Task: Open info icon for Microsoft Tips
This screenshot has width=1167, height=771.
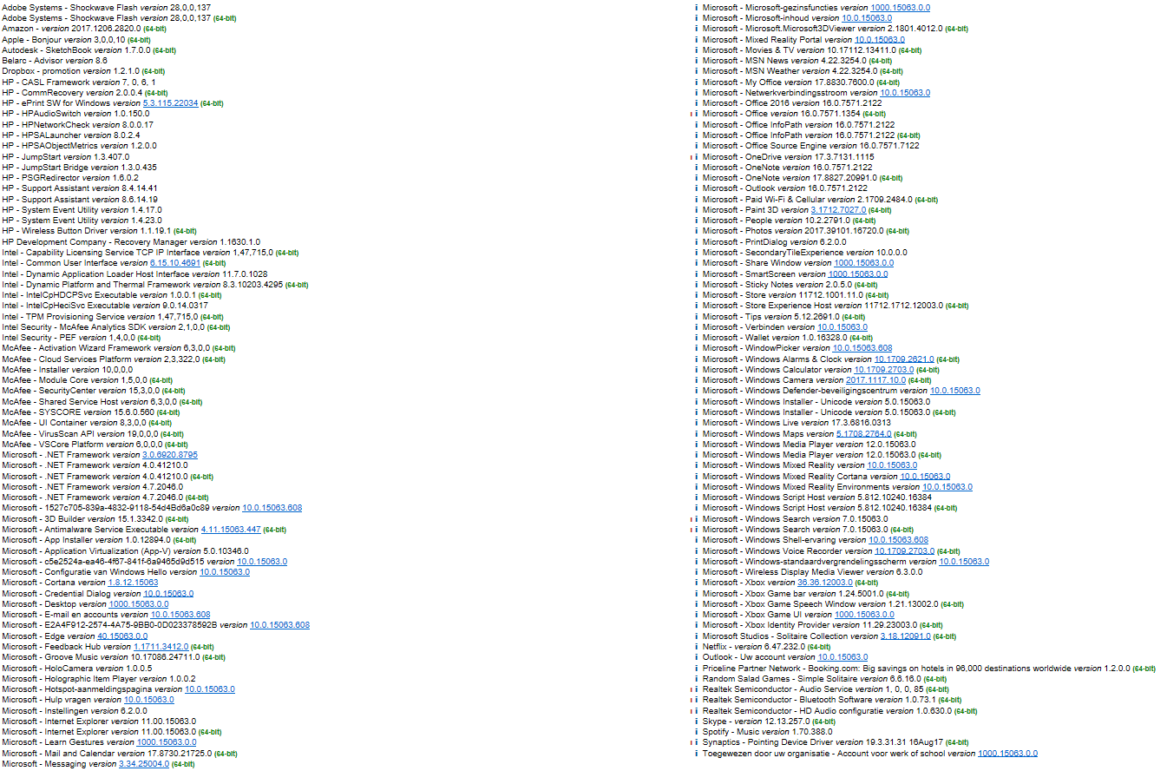Action: click(x=696, y=316)
